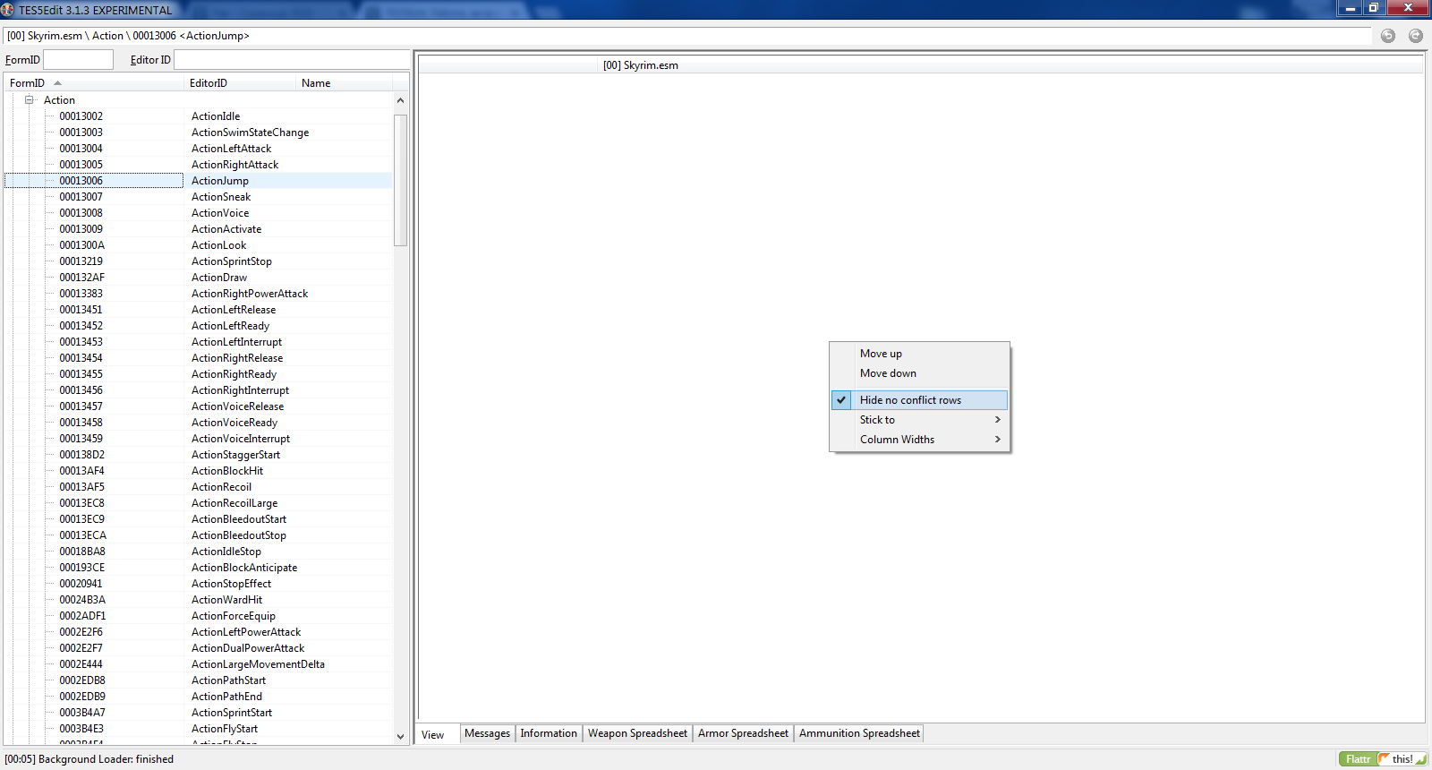
Task: Select record 0002E2F6 ActionLeftPowerAttack
Action: pyautogui.click(x=198, y=632)
